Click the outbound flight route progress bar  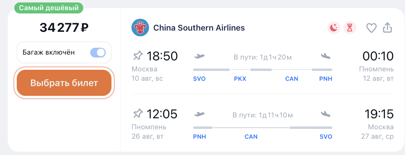[x=263, y=70]
